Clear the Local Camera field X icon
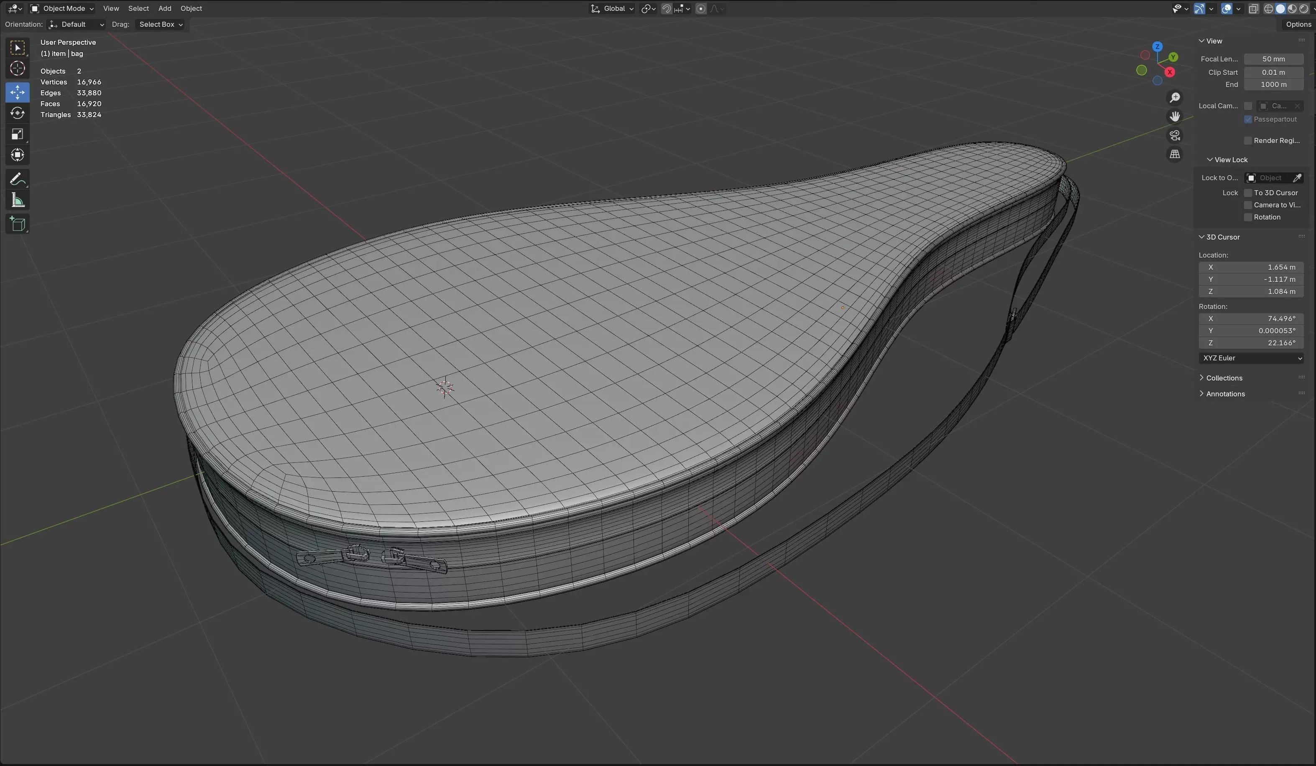The image size is (1316, 766). (1297, 106)
